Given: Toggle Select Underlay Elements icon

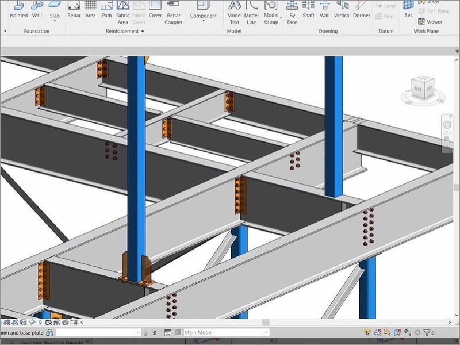Looking at the screenshot, I should [377, 332].
